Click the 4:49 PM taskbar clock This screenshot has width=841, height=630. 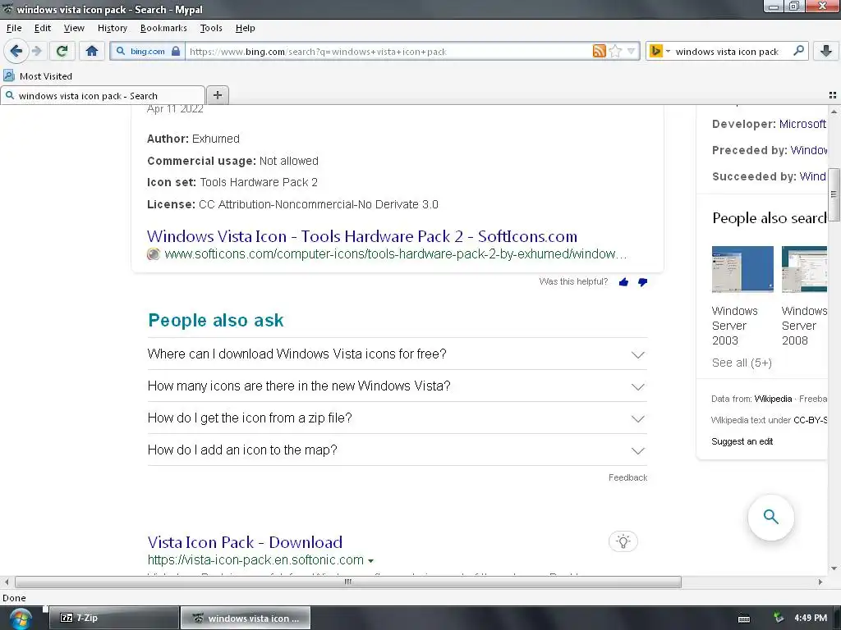click(x=811, y=618)
